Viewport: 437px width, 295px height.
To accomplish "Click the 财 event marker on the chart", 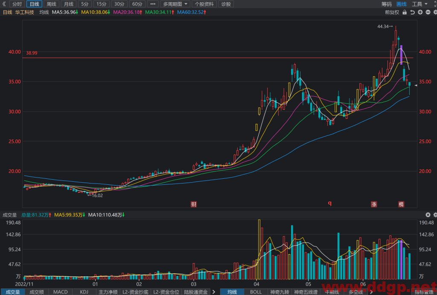I will coord(194,204).
